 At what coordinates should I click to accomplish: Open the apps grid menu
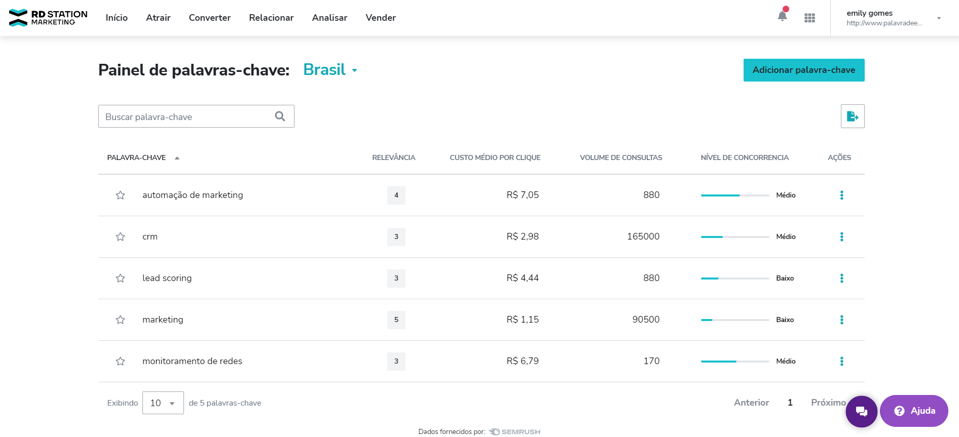pos(809,18)
